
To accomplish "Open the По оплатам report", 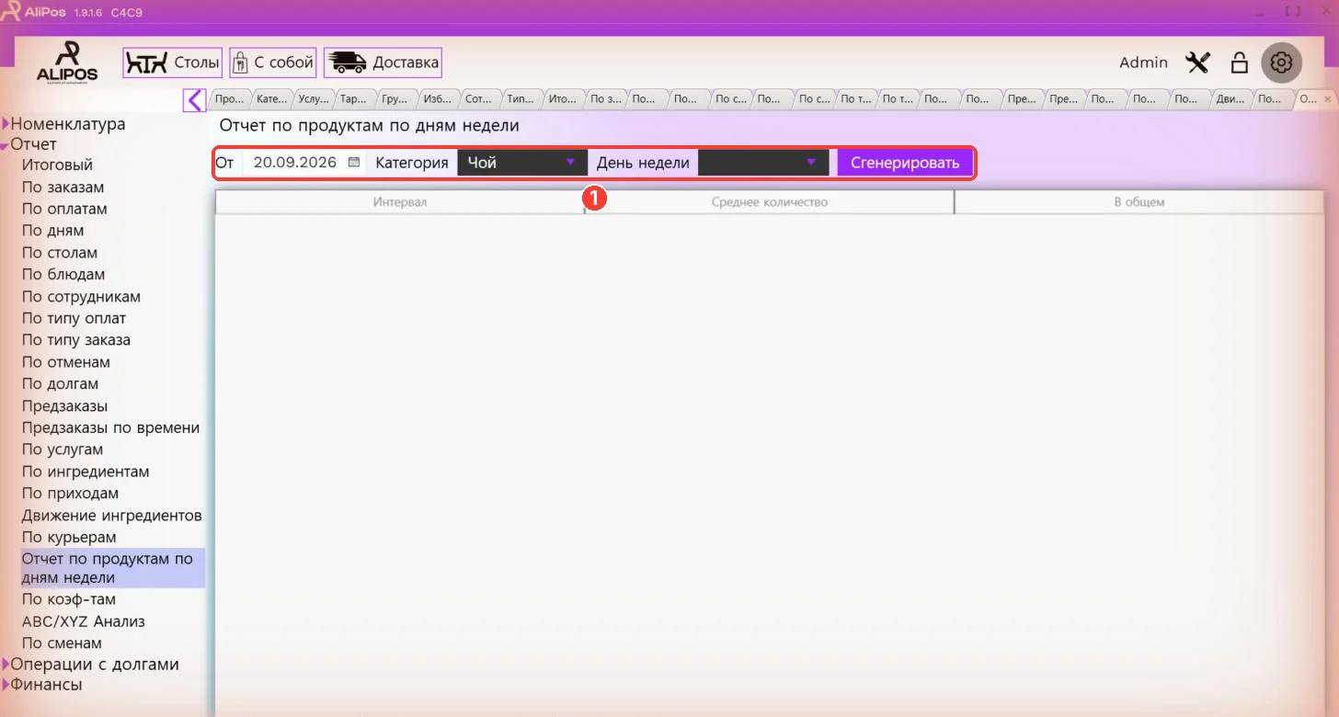I will coord(64,209).
